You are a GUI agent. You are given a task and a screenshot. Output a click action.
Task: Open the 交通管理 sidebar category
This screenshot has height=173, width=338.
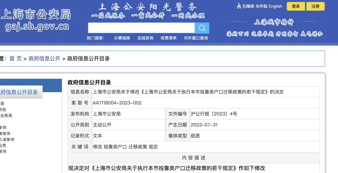pyautogui.click(x=7, y=140)
